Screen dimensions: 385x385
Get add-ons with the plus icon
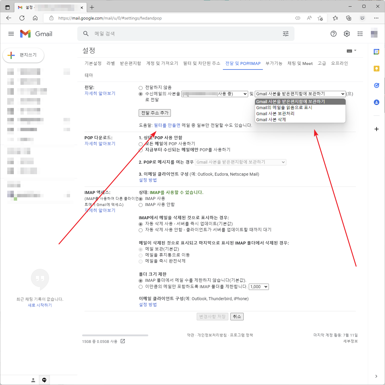tap(377, 129)
